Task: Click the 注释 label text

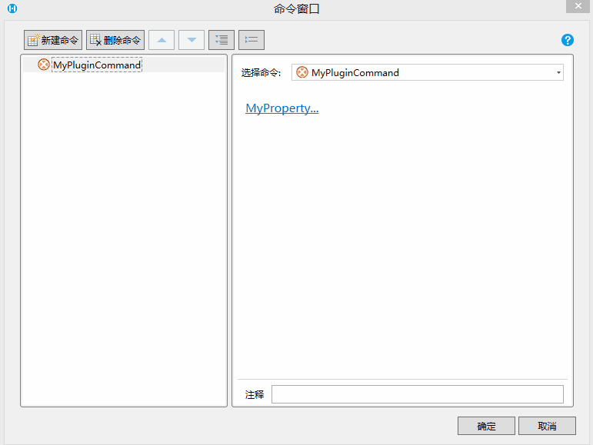Action: 254,395
